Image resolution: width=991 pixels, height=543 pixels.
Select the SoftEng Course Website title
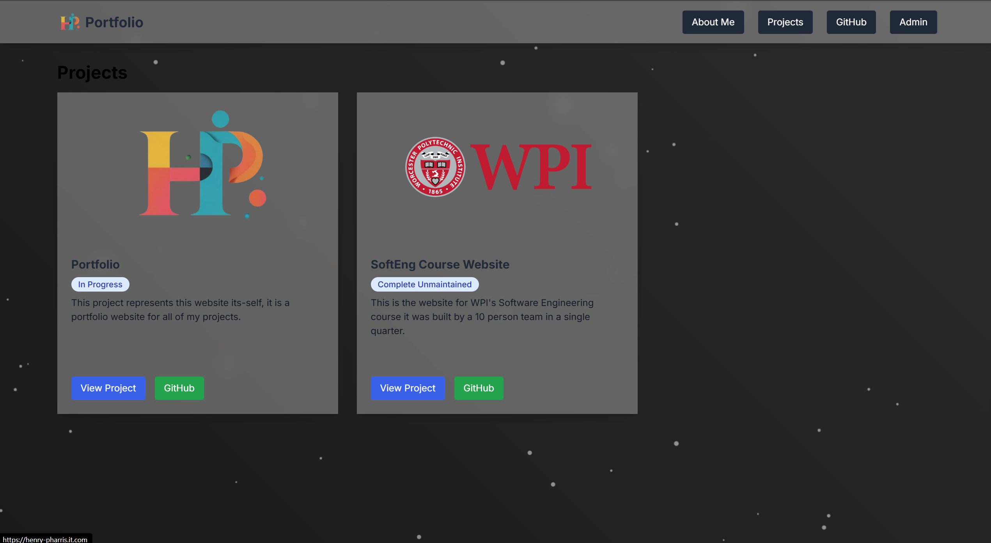point(440,264)
